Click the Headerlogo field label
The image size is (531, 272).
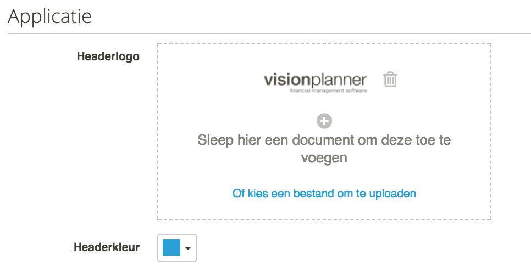pos(108,56)
